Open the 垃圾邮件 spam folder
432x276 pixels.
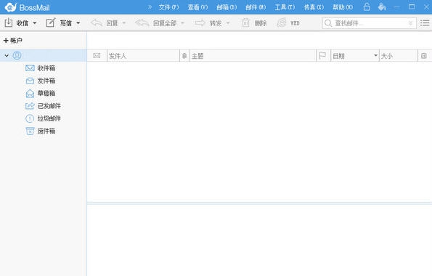point(43,118)
